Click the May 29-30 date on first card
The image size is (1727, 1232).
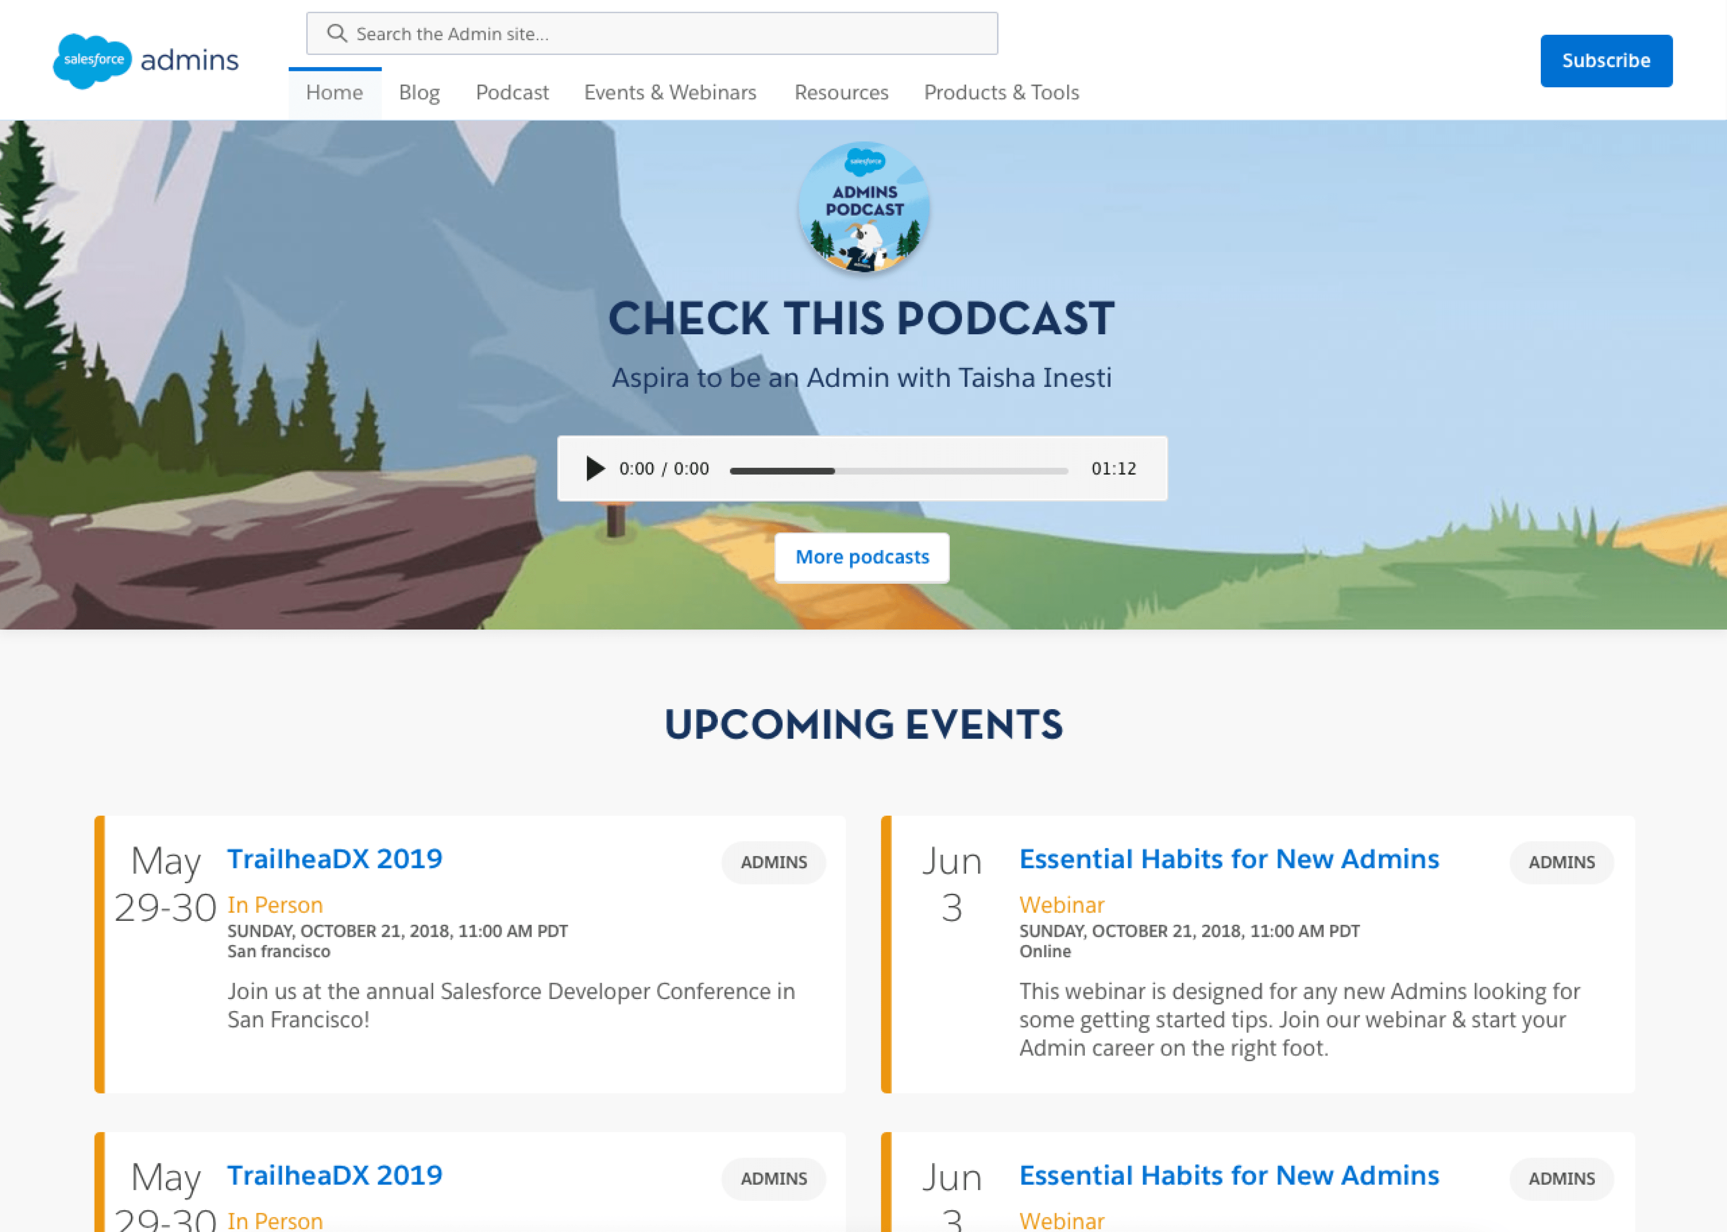tap(165, 885)
